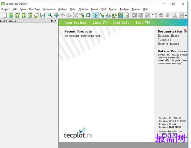Open the Templates menu

[x=49, y=9]
